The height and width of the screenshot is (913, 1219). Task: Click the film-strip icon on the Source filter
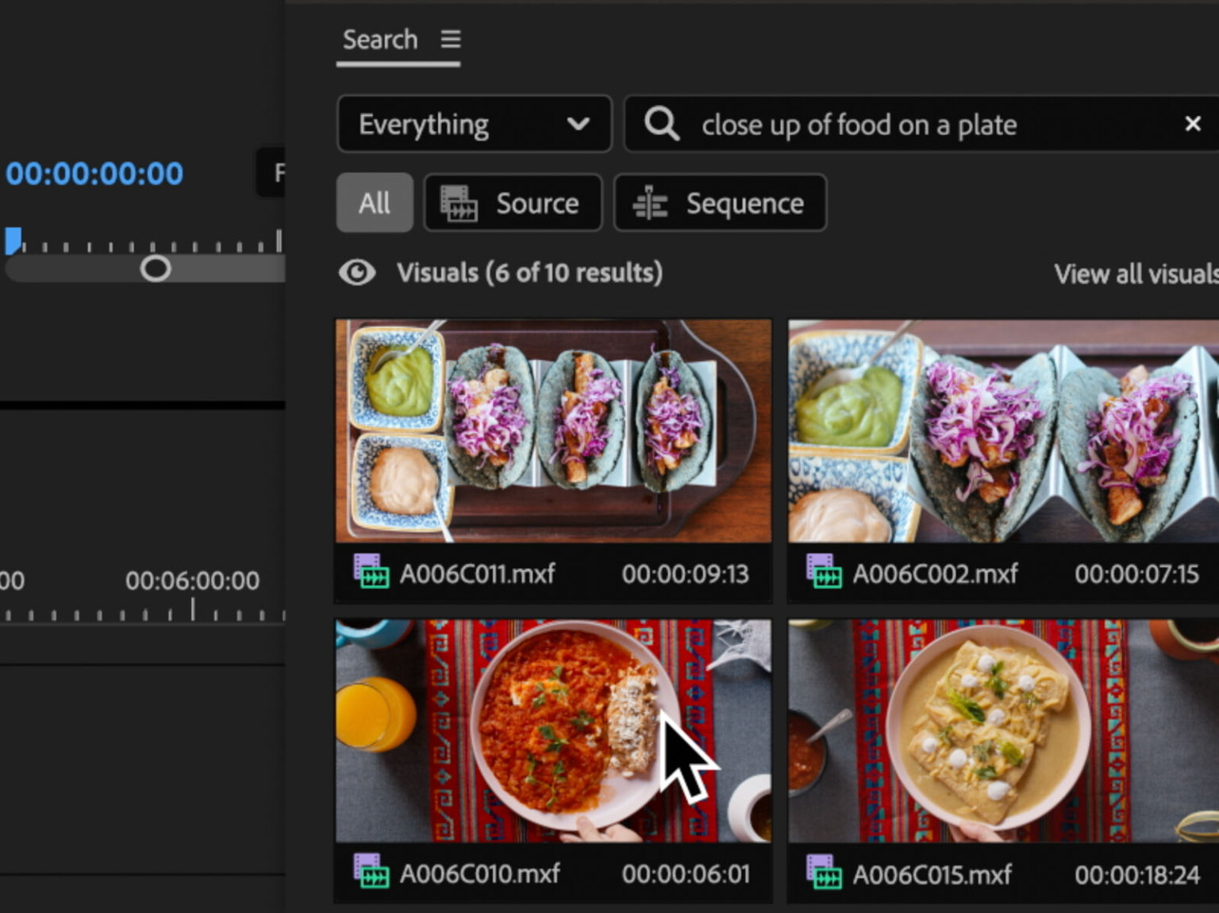click(459, 202)
